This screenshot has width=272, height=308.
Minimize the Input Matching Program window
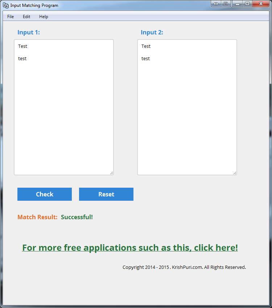238,4
